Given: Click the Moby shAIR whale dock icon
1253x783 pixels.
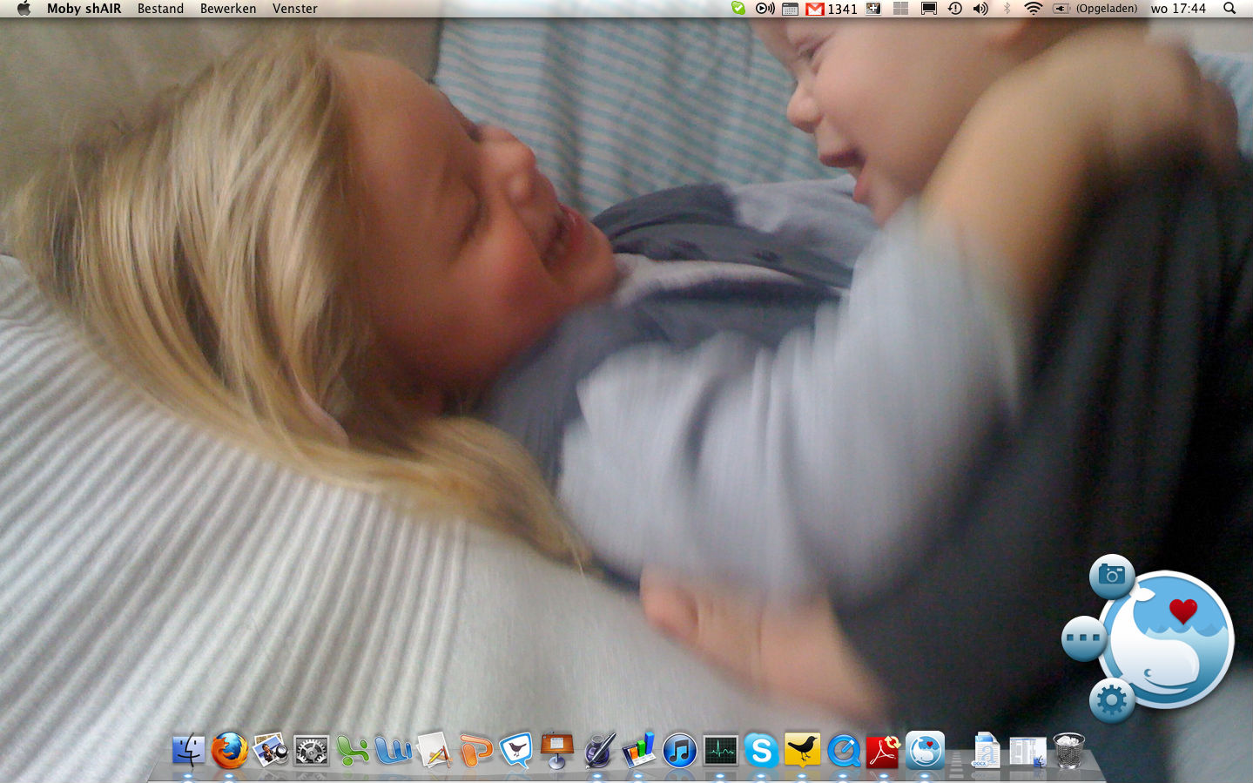Looking at the screenshot, I should 925,750.
